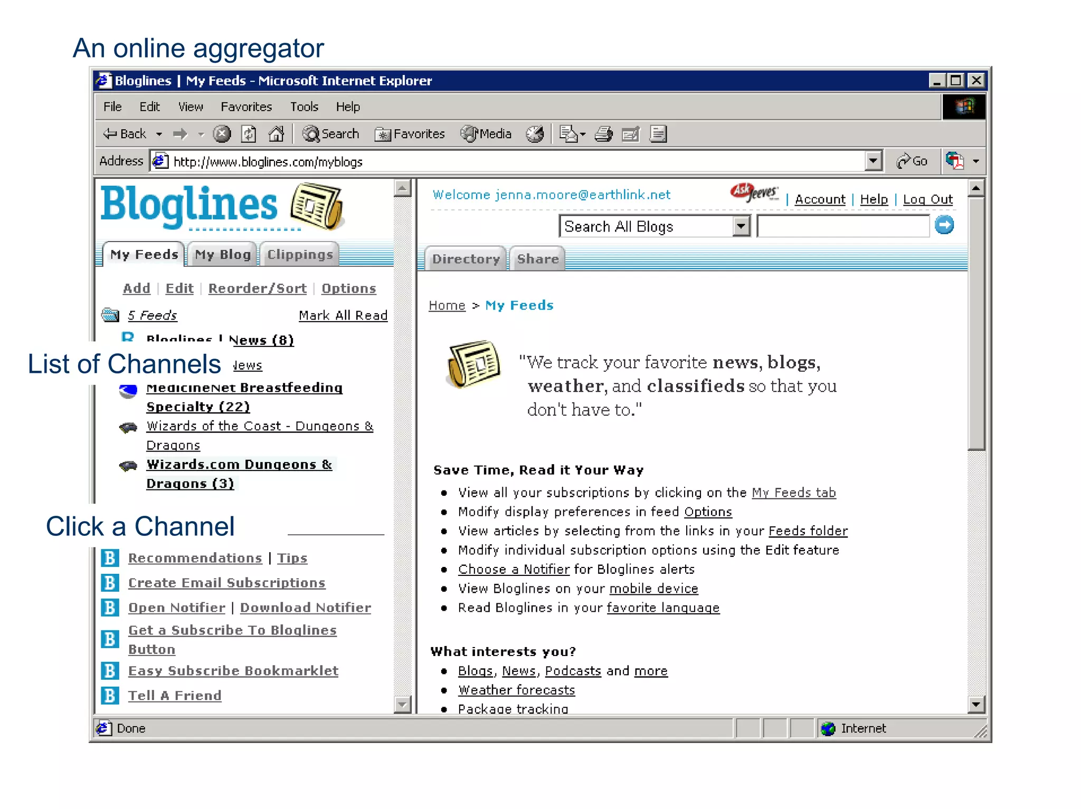Click the feed panel Options link
Viewport: 1081px width, 809px height.
point(349,288)
